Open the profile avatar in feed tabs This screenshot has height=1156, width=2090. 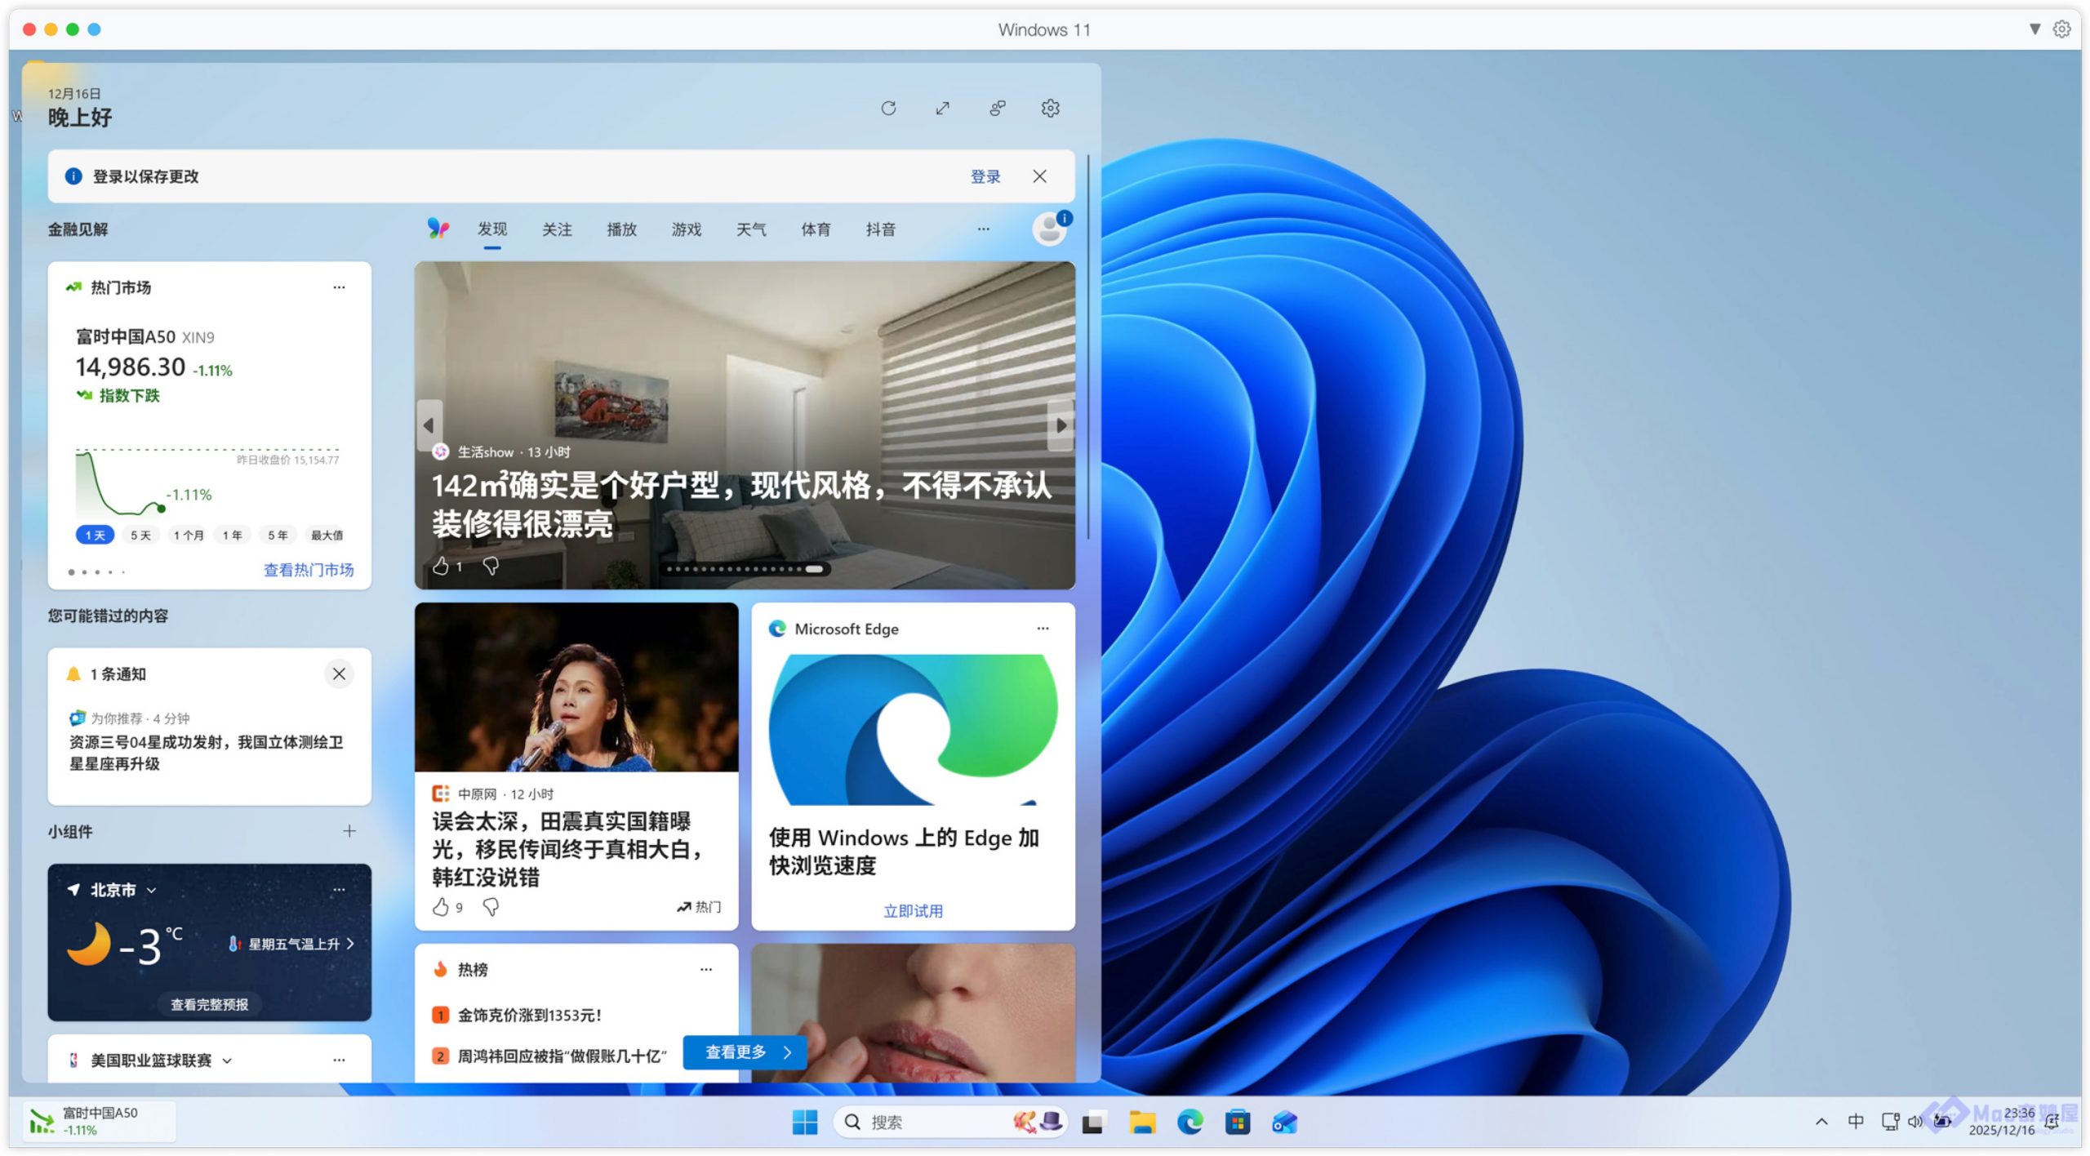(1050, 229)
